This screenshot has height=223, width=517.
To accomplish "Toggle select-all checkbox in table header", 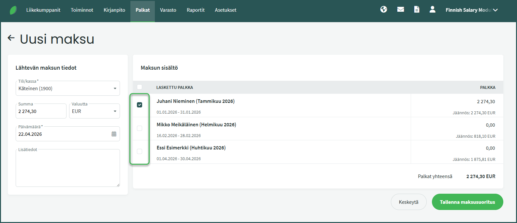I will coord(140,87).
